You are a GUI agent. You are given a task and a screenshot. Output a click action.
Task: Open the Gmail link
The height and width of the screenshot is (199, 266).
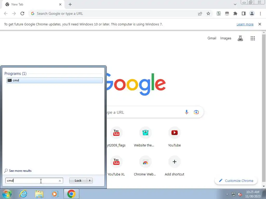pyautogui.click(x=212, y=38)
